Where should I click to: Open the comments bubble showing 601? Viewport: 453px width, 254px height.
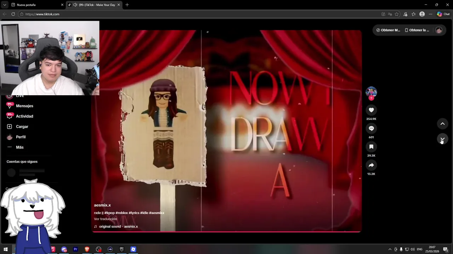pos(371,128)
